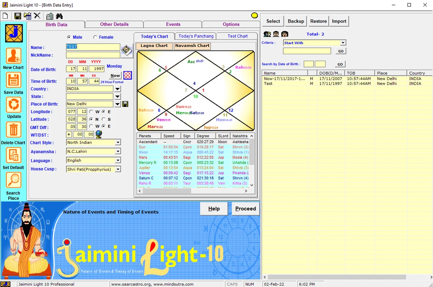Click the Import button
The image size is (433, 287).
coord(339,21)
